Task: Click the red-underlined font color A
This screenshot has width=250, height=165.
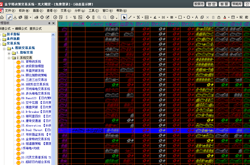Action: pyautogui.click(x=225, y=17)
